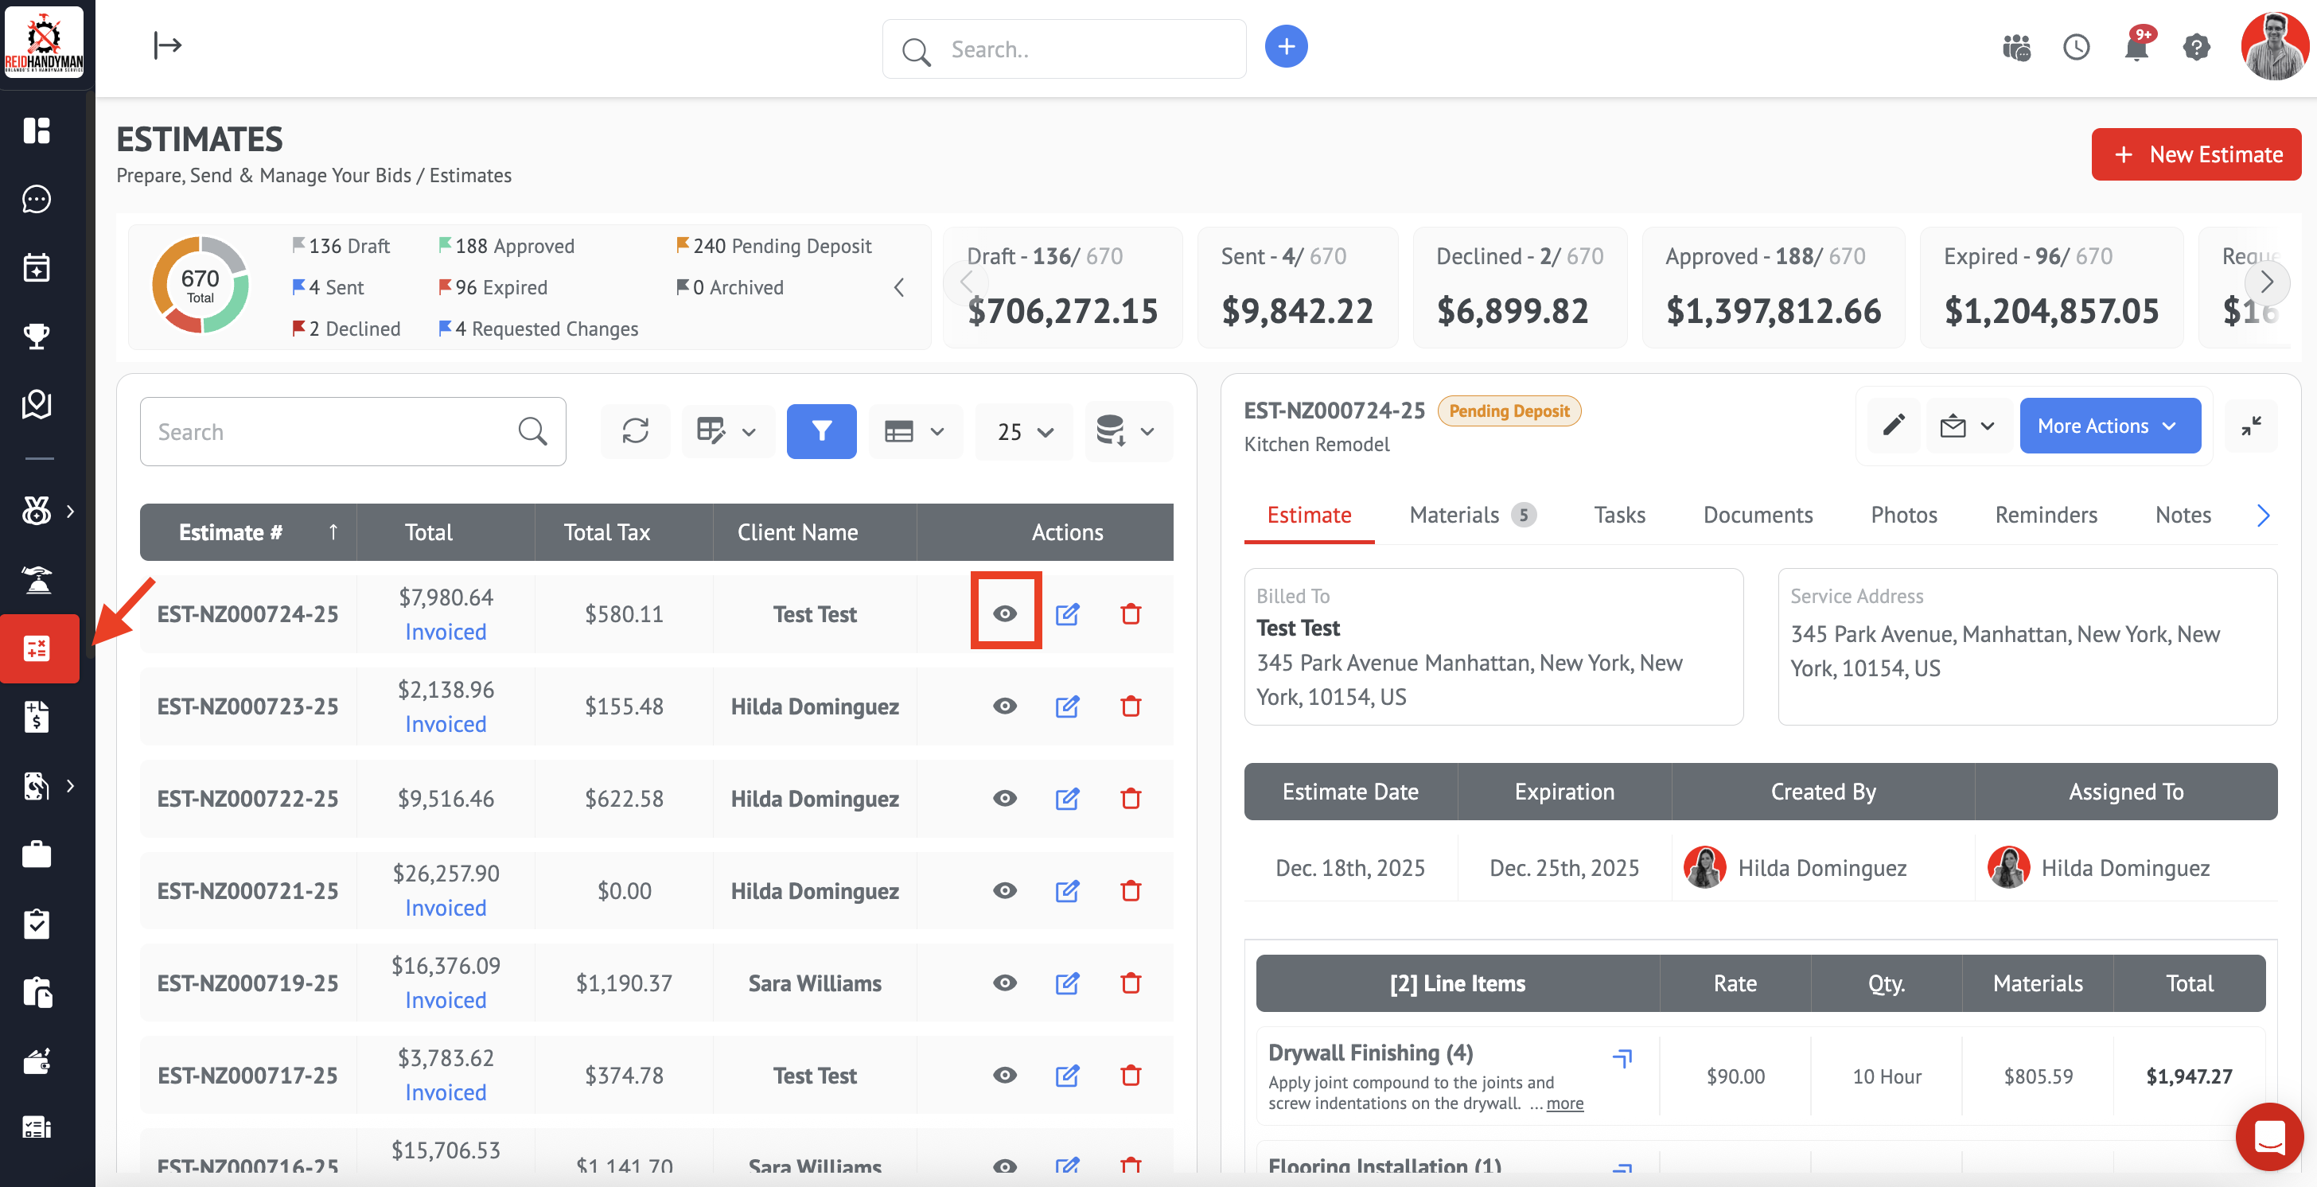Click the collapse detail panel icon
Viewport: 2317px width, 1187px height.
pos(2250,426)
